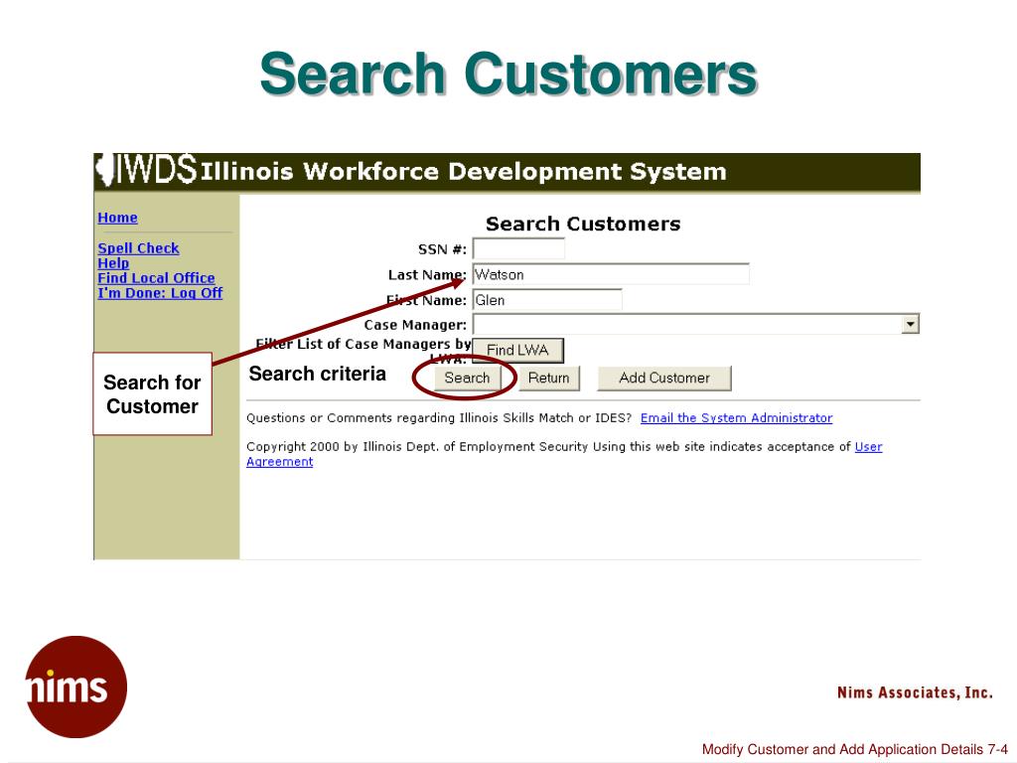Open Email the System Administrator link
This screenshot has height=763, width=1017.
(x=736, y=418)
